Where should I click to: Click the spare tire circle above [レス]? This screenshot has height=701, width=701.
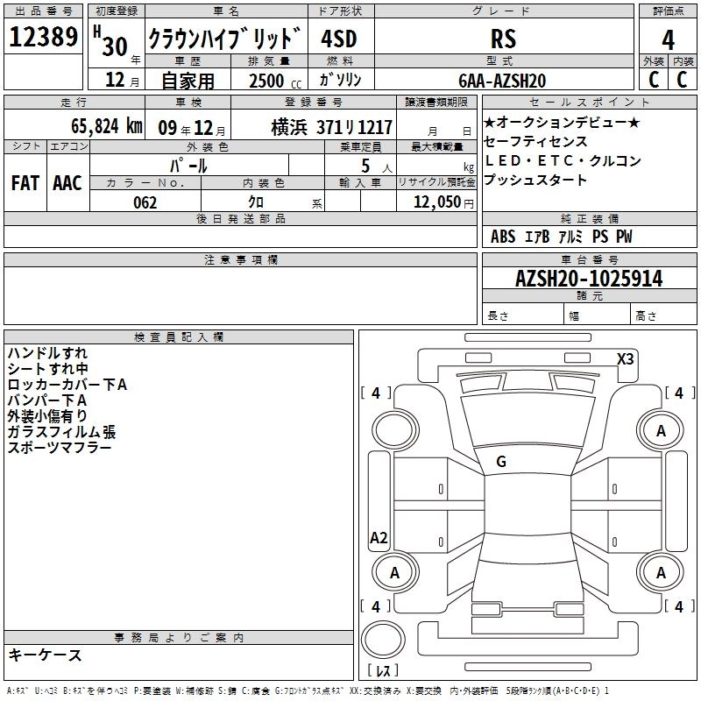383,640
